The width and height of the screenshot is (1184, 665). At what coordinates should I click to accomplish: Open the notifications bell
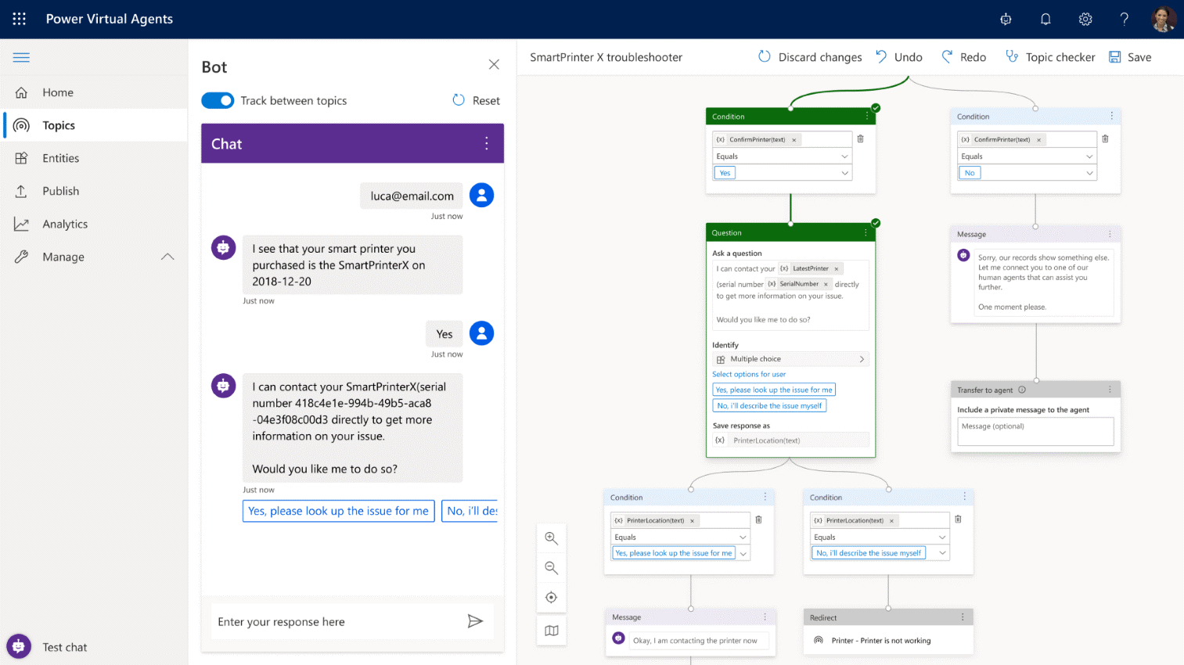pyautogui.click(x=1045, y=18)
